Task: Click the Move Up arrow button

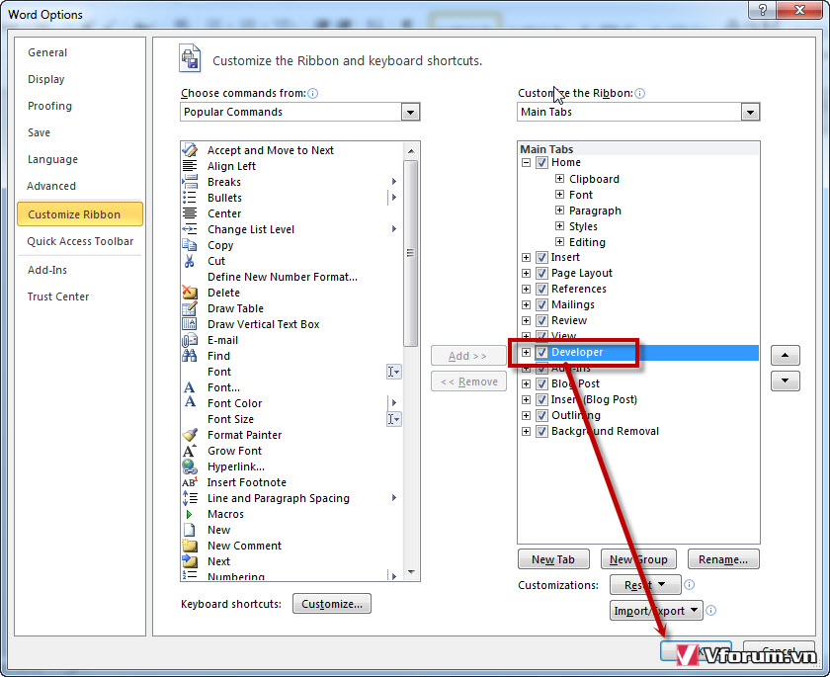Action: tap(785, 355)
